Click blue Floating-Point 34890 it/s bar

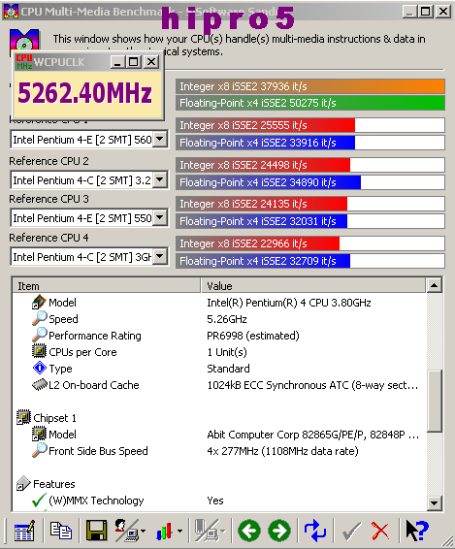pos(269,182)
